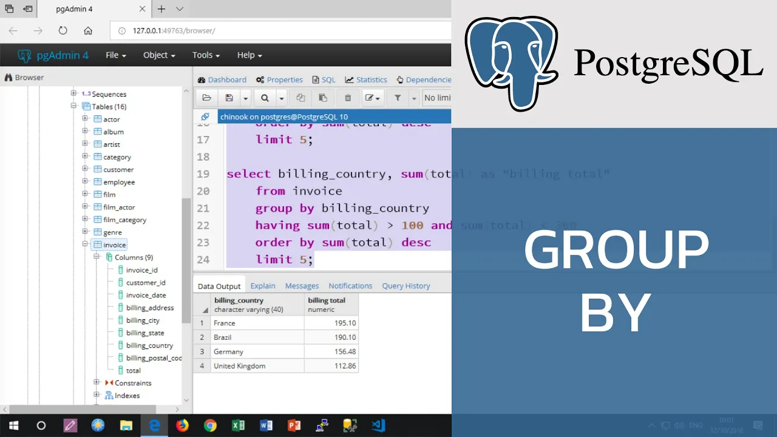Click the pgAdmin 4 logo
The height and width of the screenshot is (437, 777).
click(53, 55)
